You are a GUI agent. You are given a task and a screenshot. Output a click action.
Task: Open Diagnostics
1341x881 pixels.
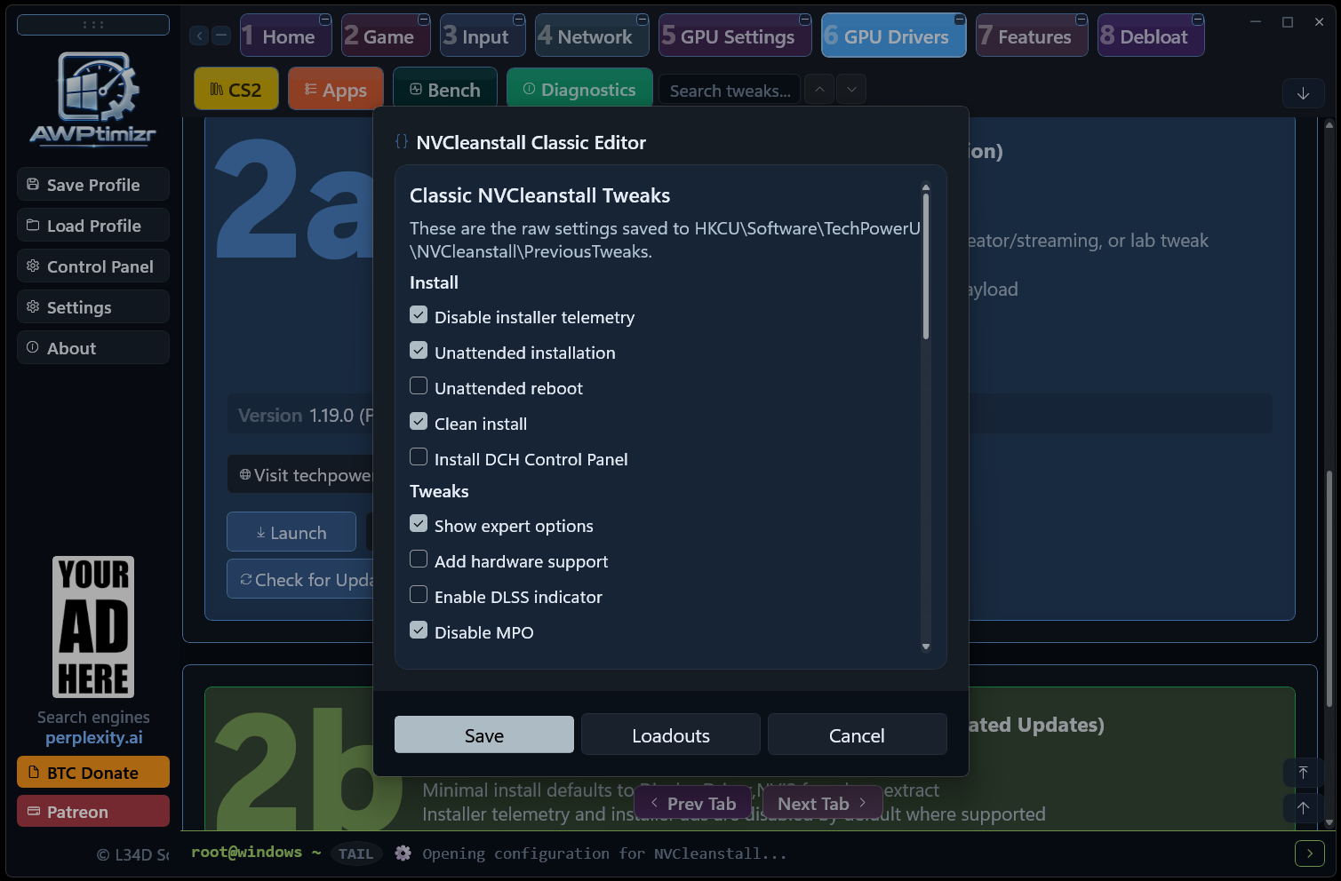pyautogui.click(x=579, y=90)
